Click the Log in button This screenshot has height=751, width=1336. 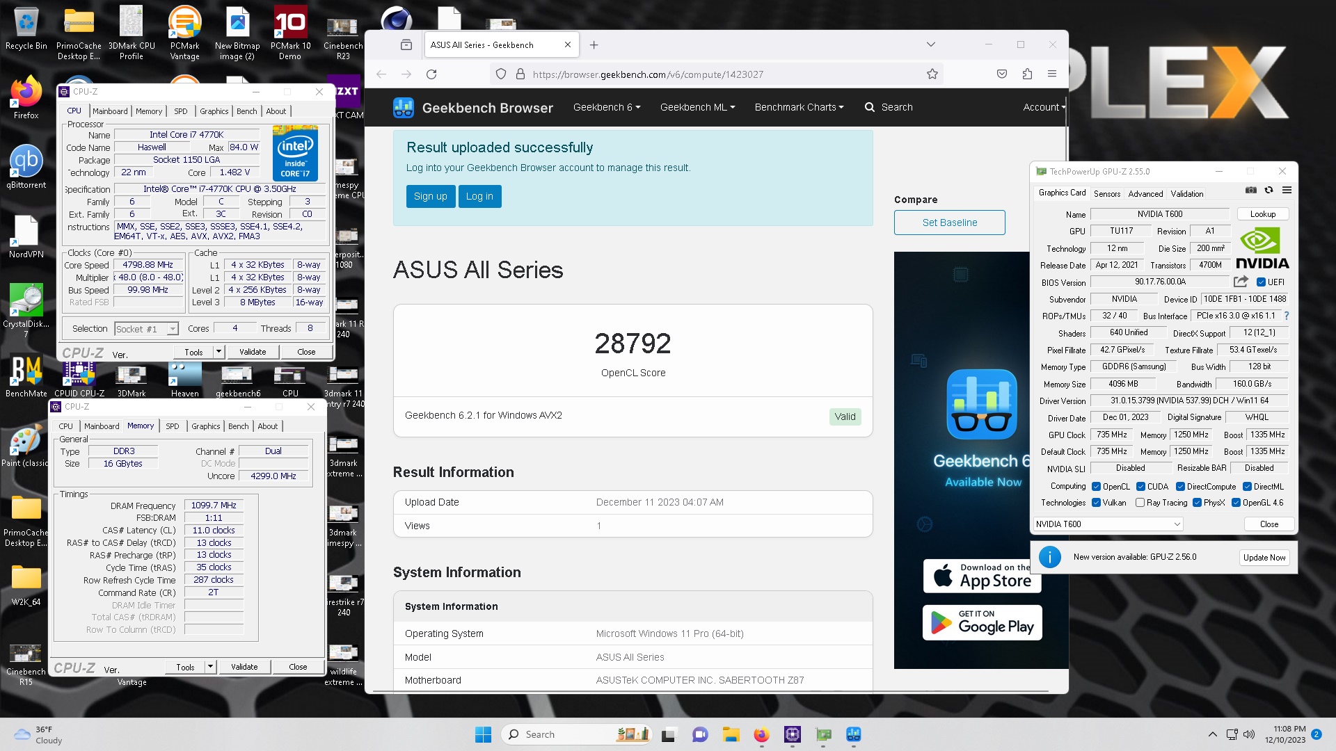coord(479,196)
